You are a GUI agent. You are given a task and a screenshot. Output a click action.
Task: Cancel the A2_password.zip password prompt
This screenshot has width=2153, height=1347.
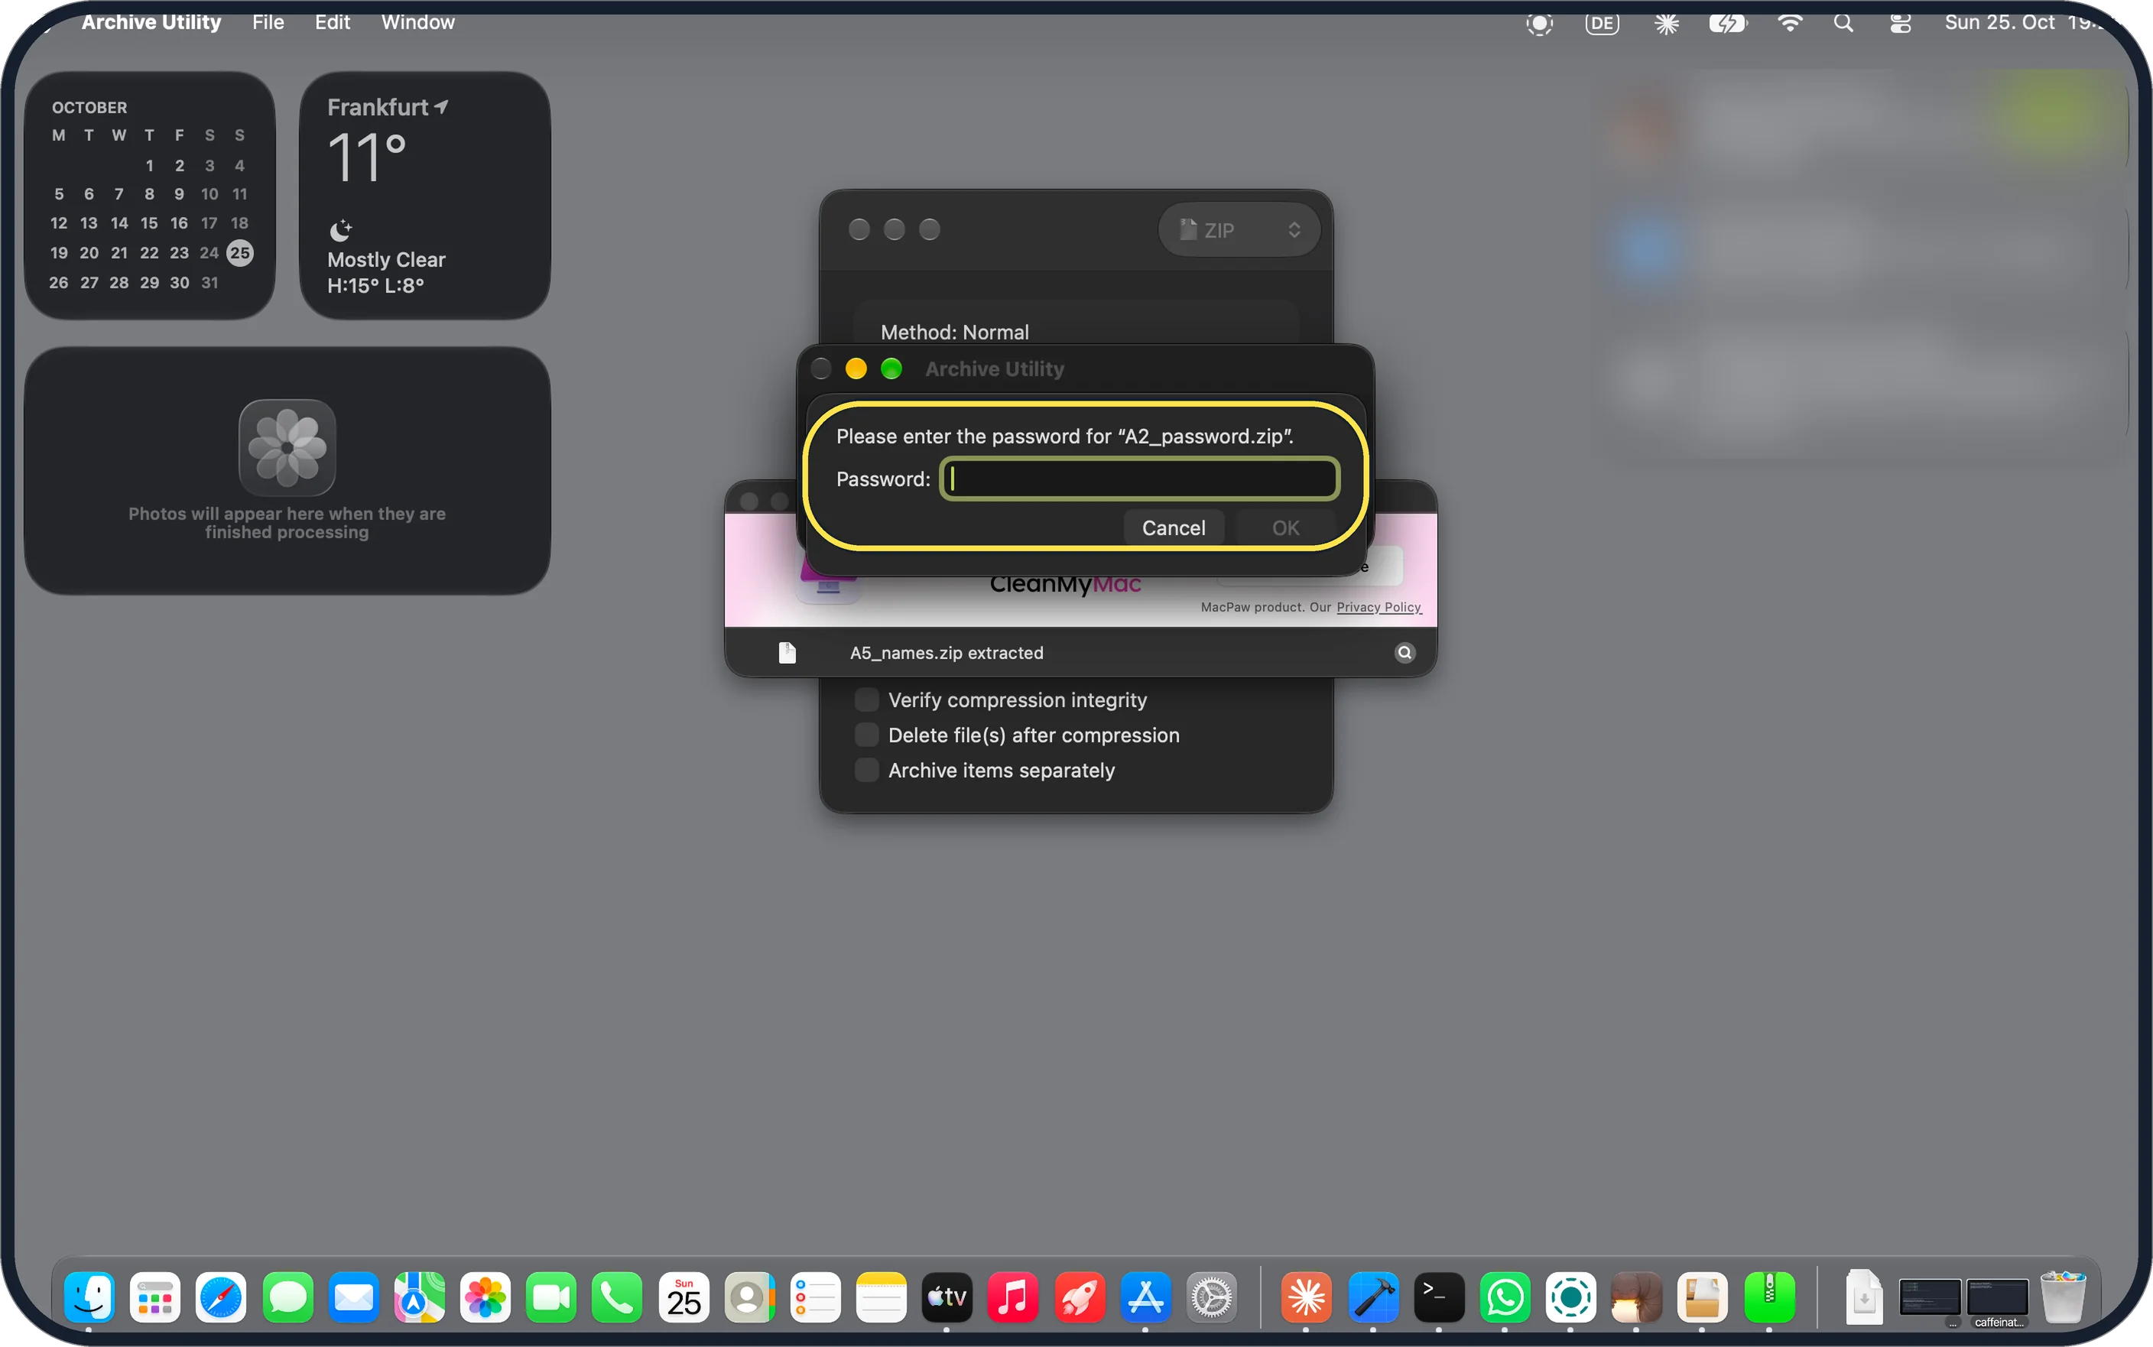coord(1172,527)
